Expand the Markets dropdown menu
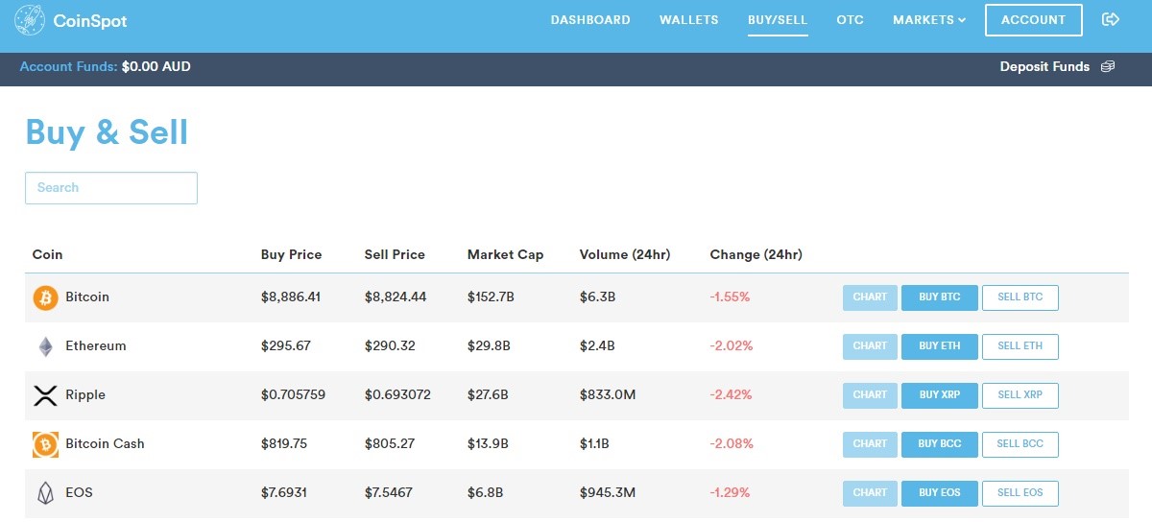The width and height of the screenshot is (1152, 522). click(928, 20)
